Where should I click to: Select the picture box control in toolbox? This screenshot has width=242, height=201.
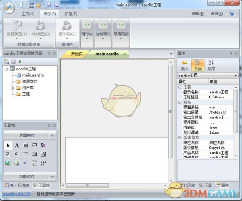point(8,163)
